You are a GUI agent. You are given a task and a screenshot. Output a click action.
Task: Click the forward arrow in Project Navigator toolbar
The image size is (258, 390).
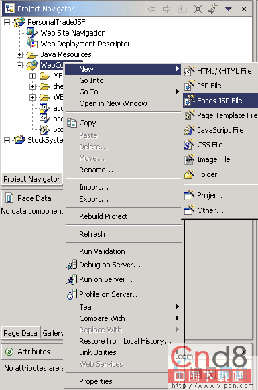[x=166, y=9]
